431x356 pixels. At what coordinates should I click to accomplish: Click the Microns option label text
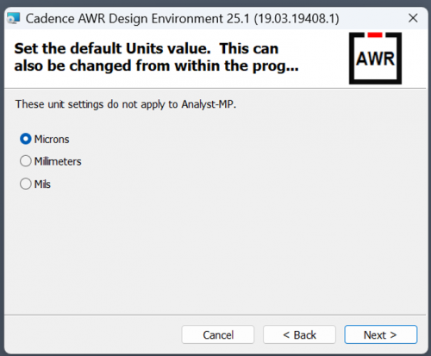pos(52,140)
